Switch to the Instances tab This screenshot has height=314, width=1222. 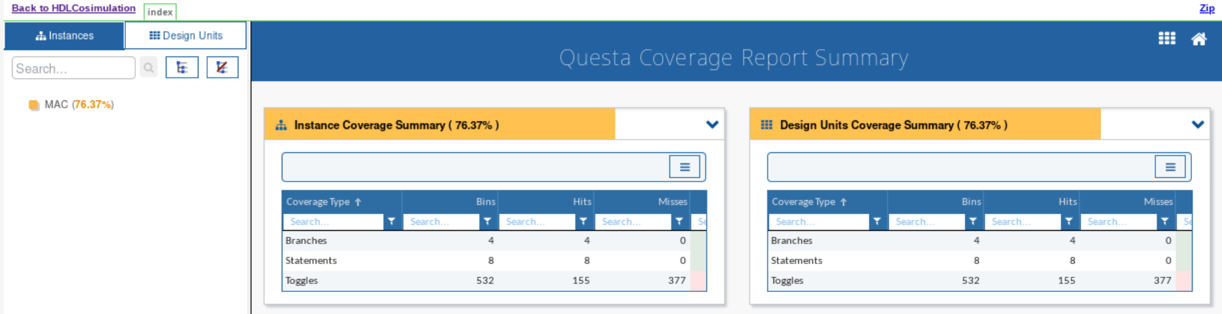[65, 36]
